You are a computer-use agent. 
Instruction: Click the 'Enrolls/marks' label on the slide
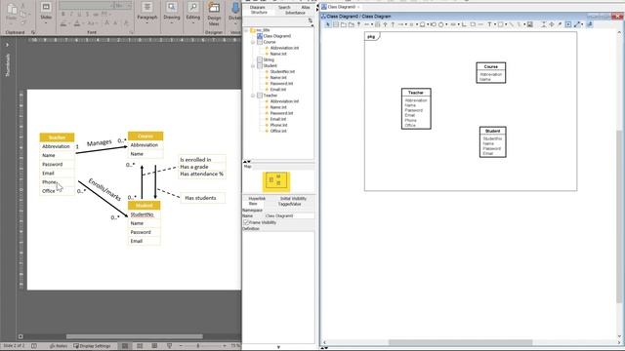point(104,189)
